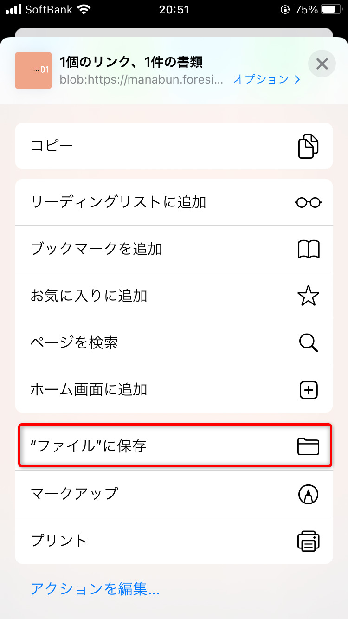Choose ホーム画面に追加 entry
The image size is (348, 619).
tap(174, 389)
